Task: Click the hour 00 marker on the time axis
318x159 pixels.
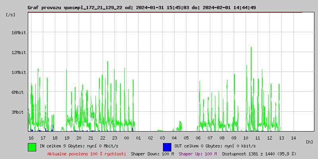Action: [x=126, y=138]
